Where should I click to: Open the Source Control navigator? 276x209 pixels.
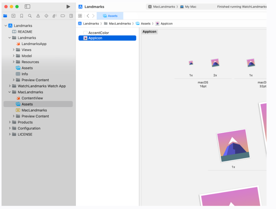click(x=13, y=16)
